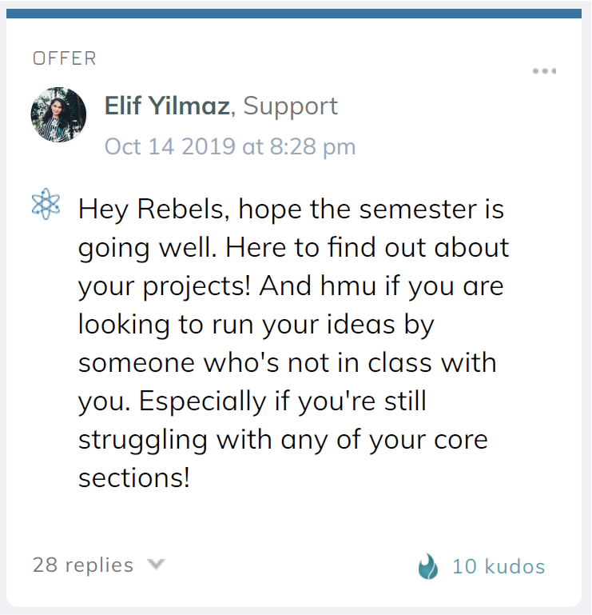
Task: Click 'going well' on the second line
Action: coord(147,248)
